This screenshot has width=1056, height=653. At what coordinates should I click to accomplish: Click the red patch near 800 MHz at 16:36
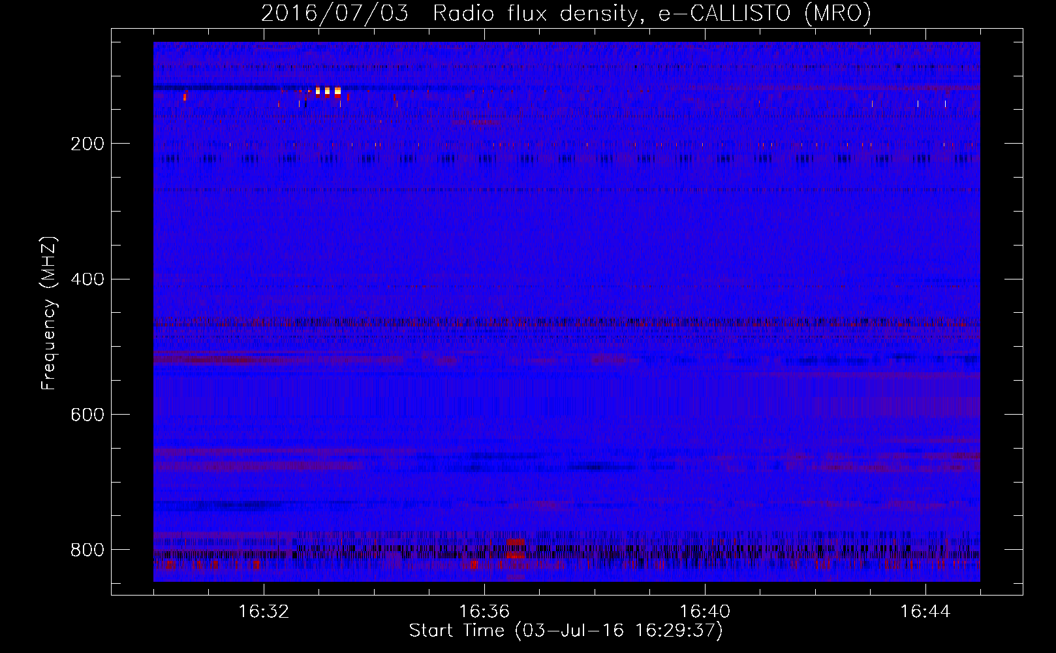516,549
